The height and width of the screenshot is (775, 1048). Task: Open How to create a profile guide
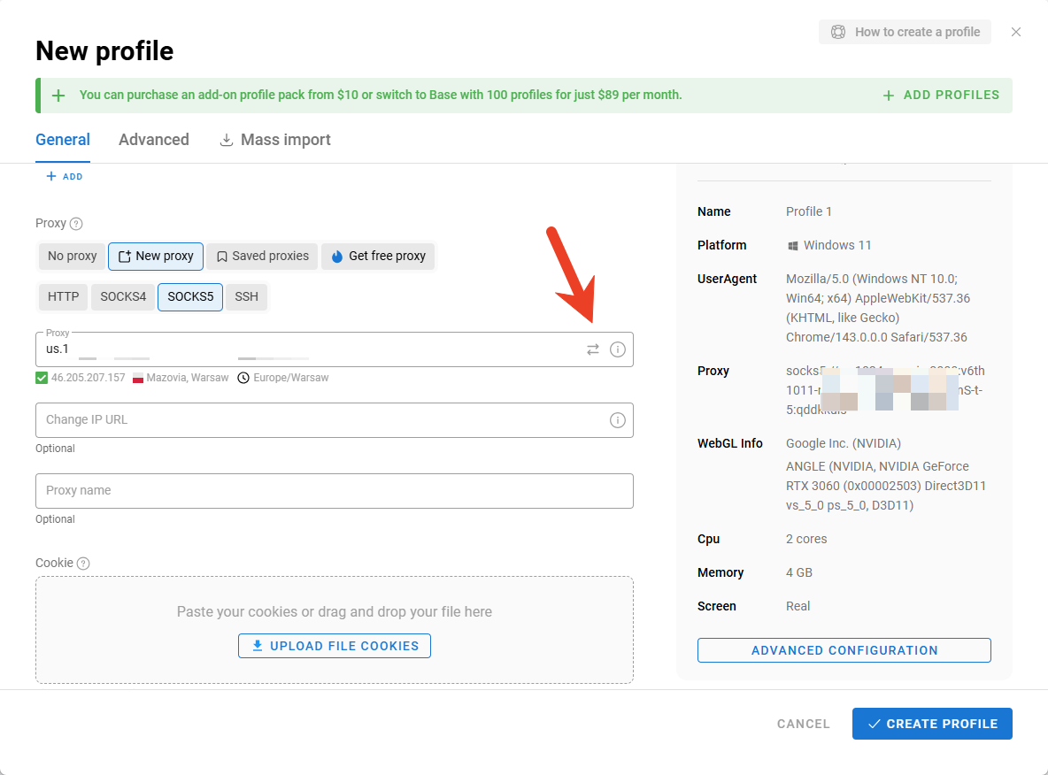[905, 32]
